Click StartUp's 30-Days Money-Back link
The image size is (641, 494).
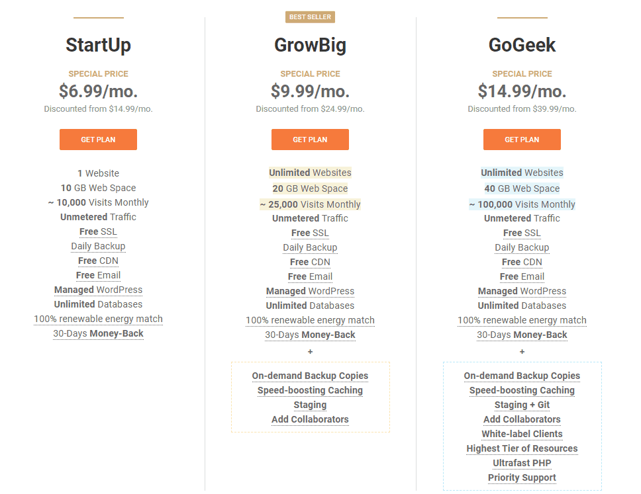[x=98, y=333]
